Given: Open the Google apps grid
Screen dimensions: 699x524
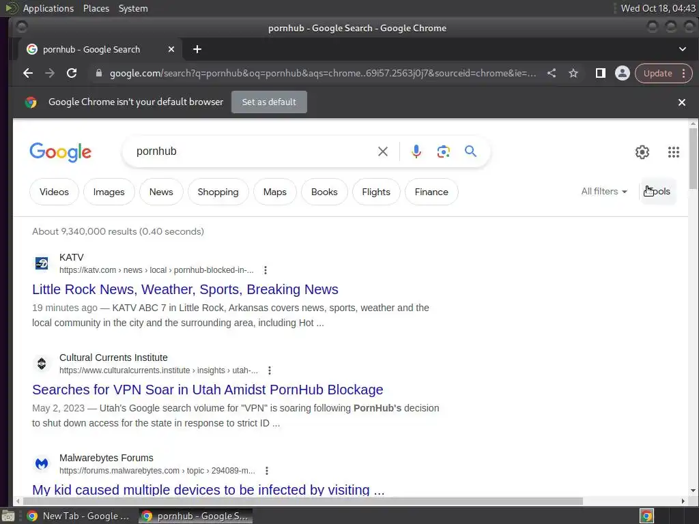Looking at the screenshot, I should pyautogui.click(x=674, y=152).
